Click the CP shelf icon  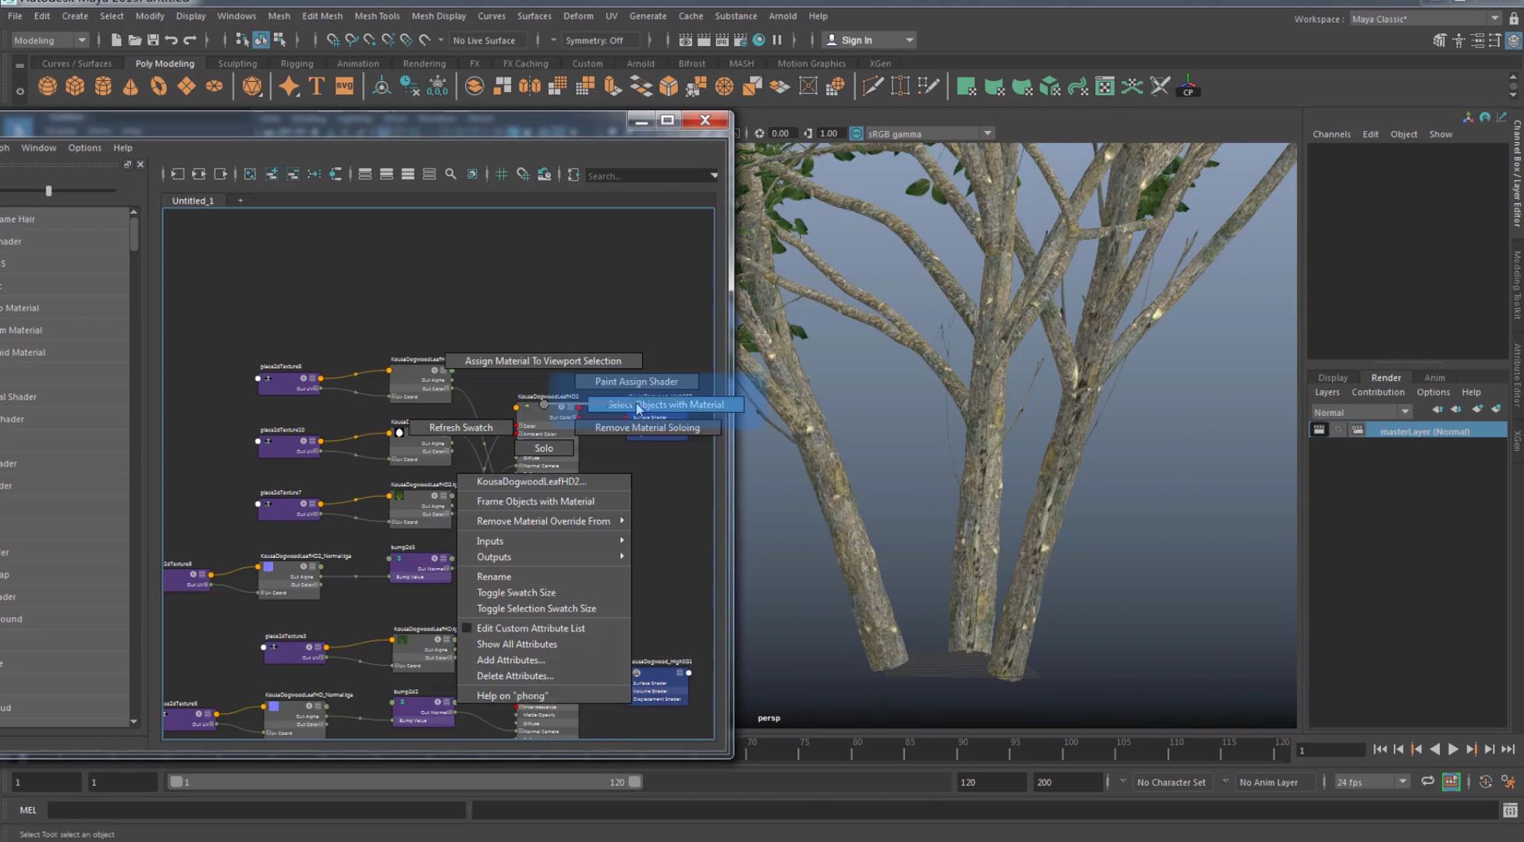[x=1188, y=87]
